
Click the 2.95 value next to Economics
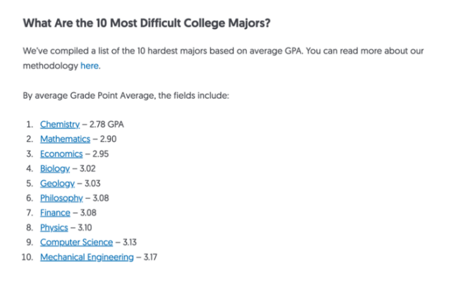point(100,154)
